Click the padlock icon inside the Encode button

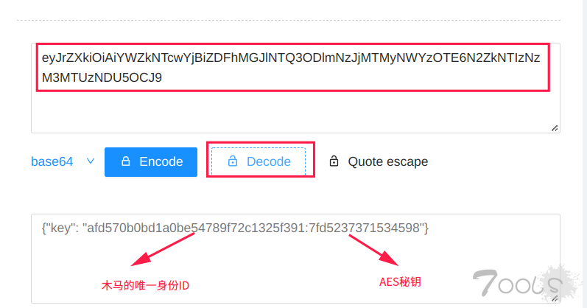[126, 161]
